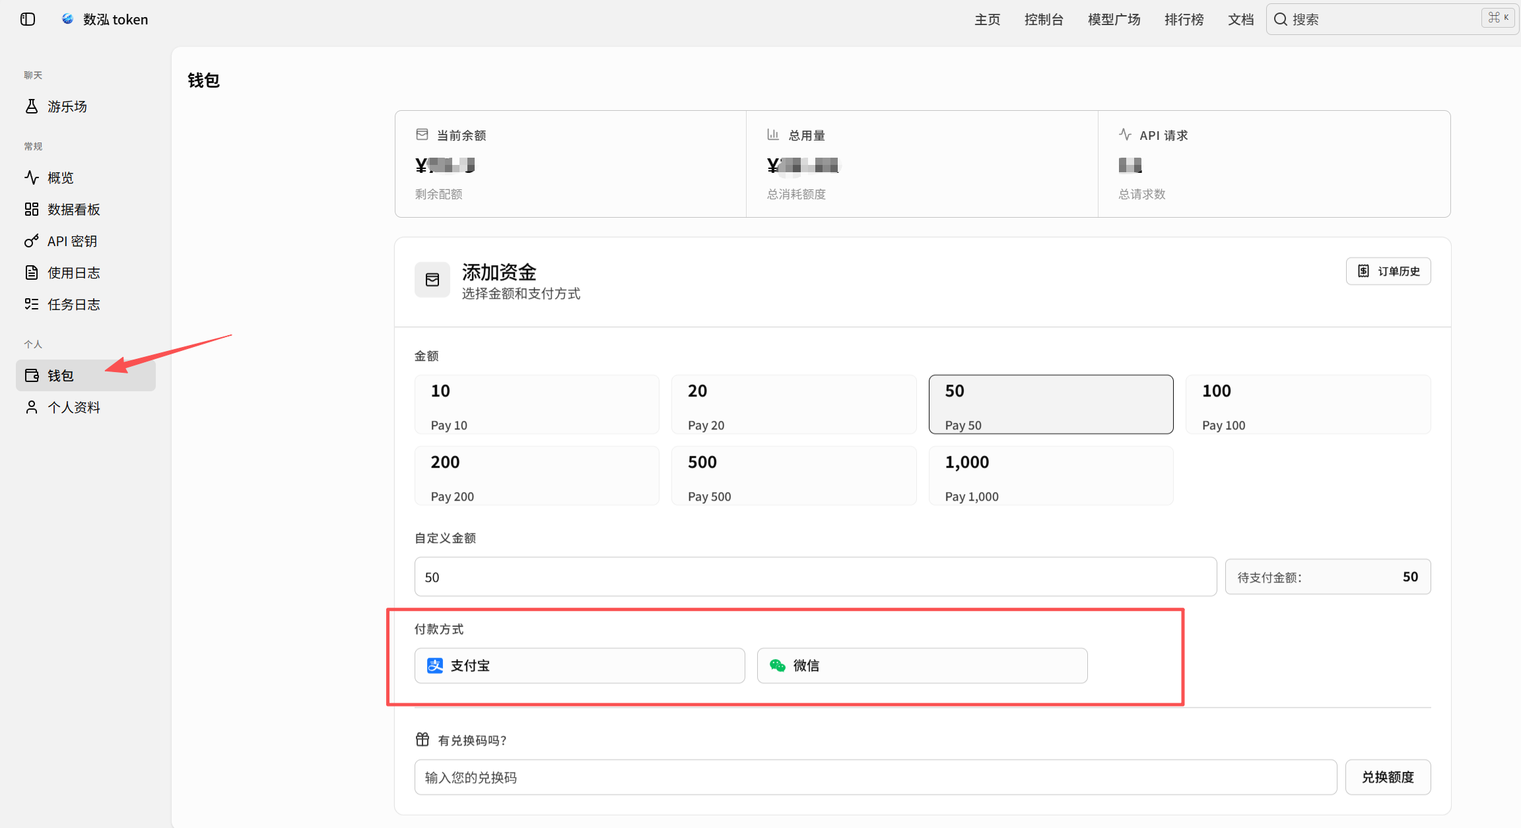This screenshot has height=828, width=1521.
Task: Select the 10 amount option
Action: 537,404
